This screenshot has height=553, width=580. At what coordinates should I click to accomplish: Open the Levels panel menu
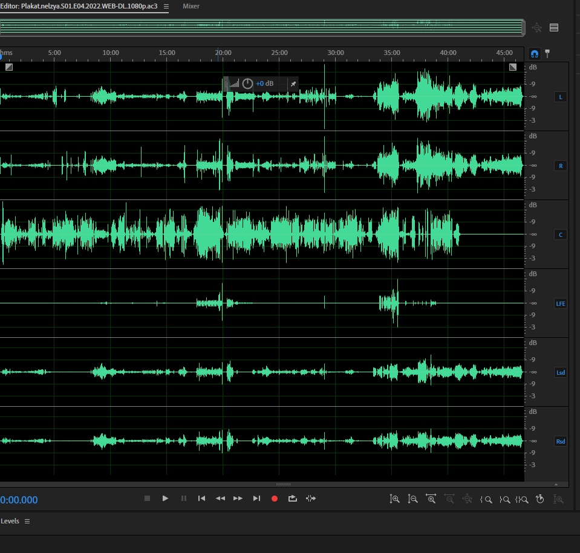pyautogui.click(x=27, y=521)
